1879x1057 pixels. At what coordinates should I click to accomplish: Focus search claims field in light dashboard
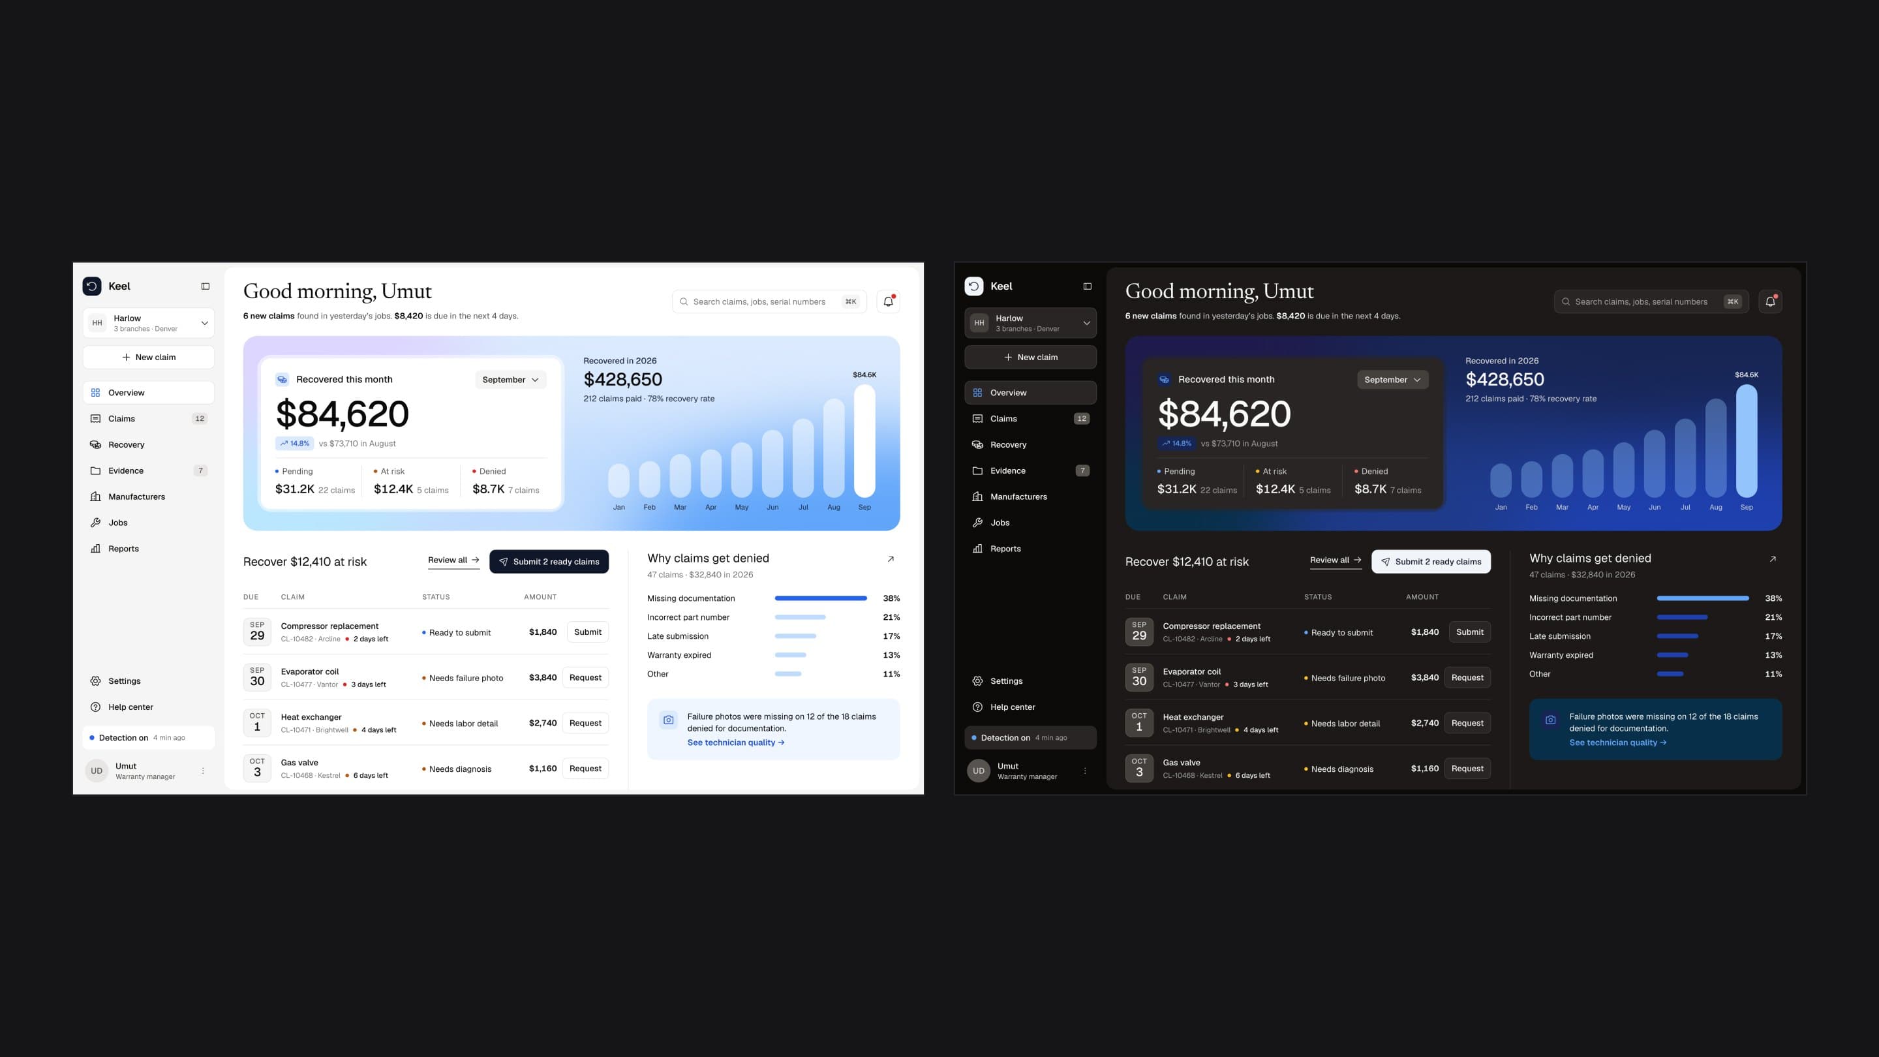coord(770,301)
